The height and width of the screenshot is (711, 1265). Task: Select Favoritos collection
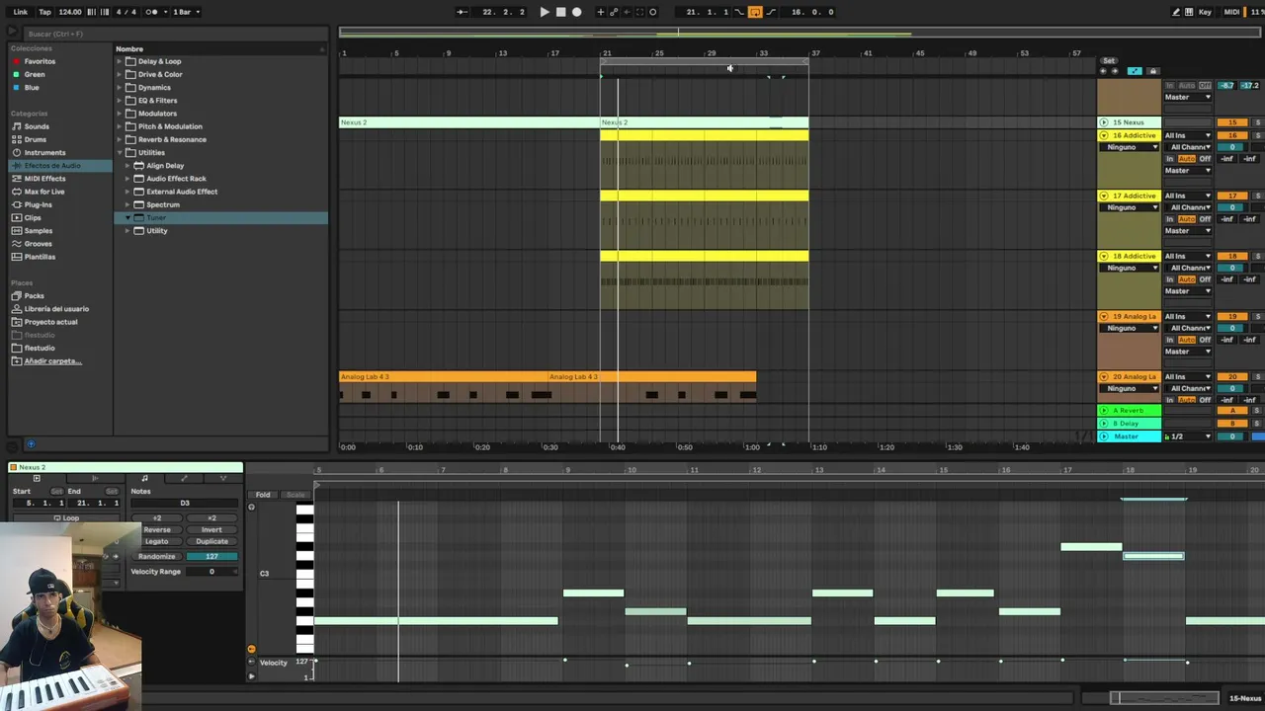pos(40,61)
